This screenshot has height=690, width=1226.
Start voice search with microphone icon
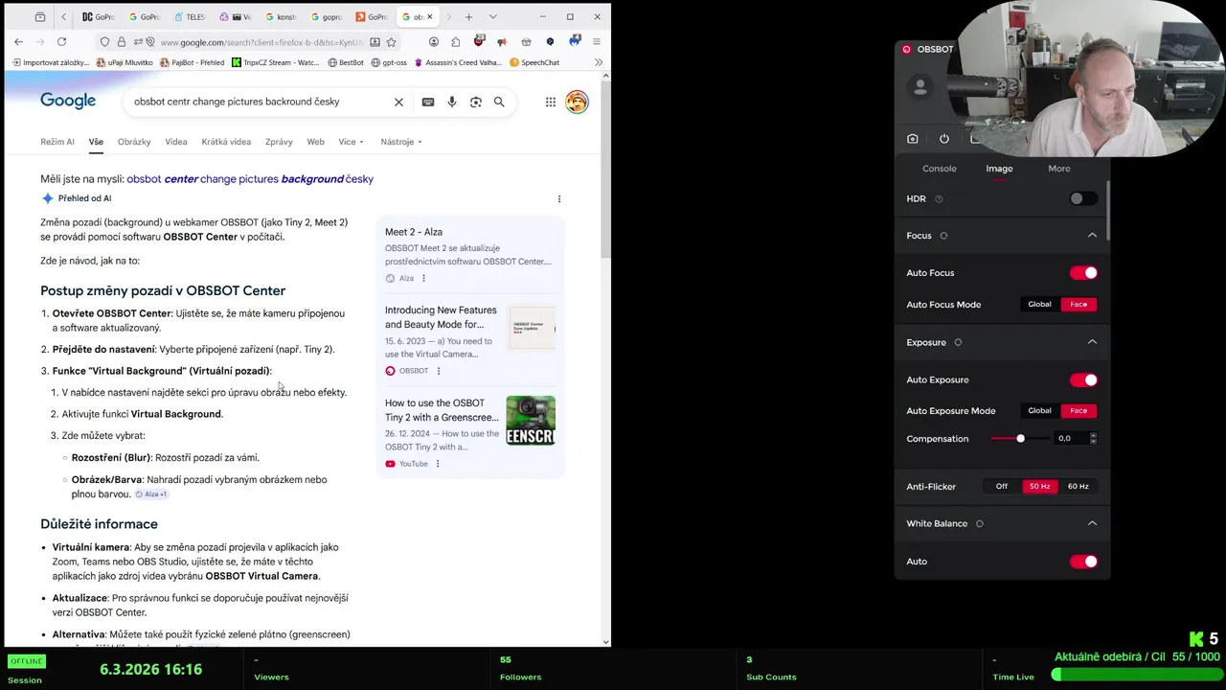[x=452, y=102]
